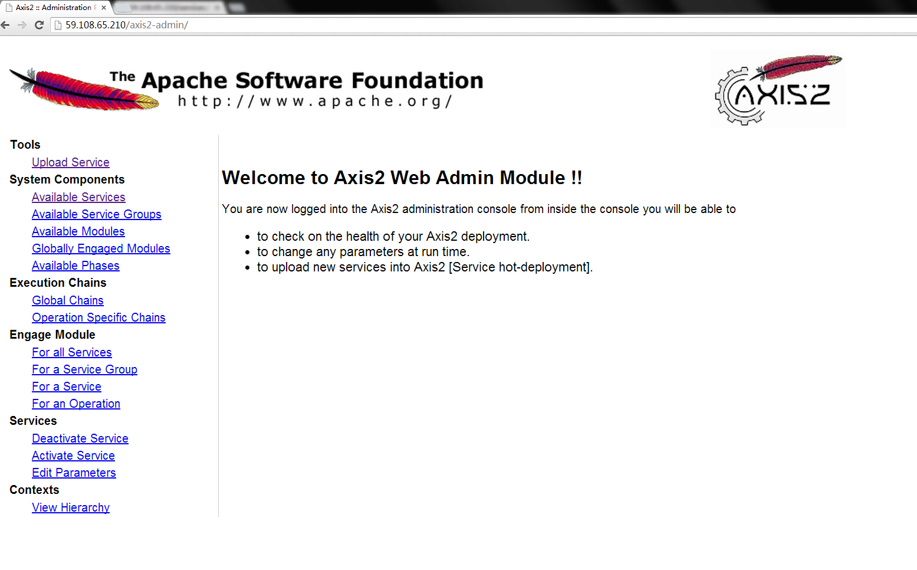Open the Upload Service link
This screenshot has height=570, width=917.
click(71, 162)
